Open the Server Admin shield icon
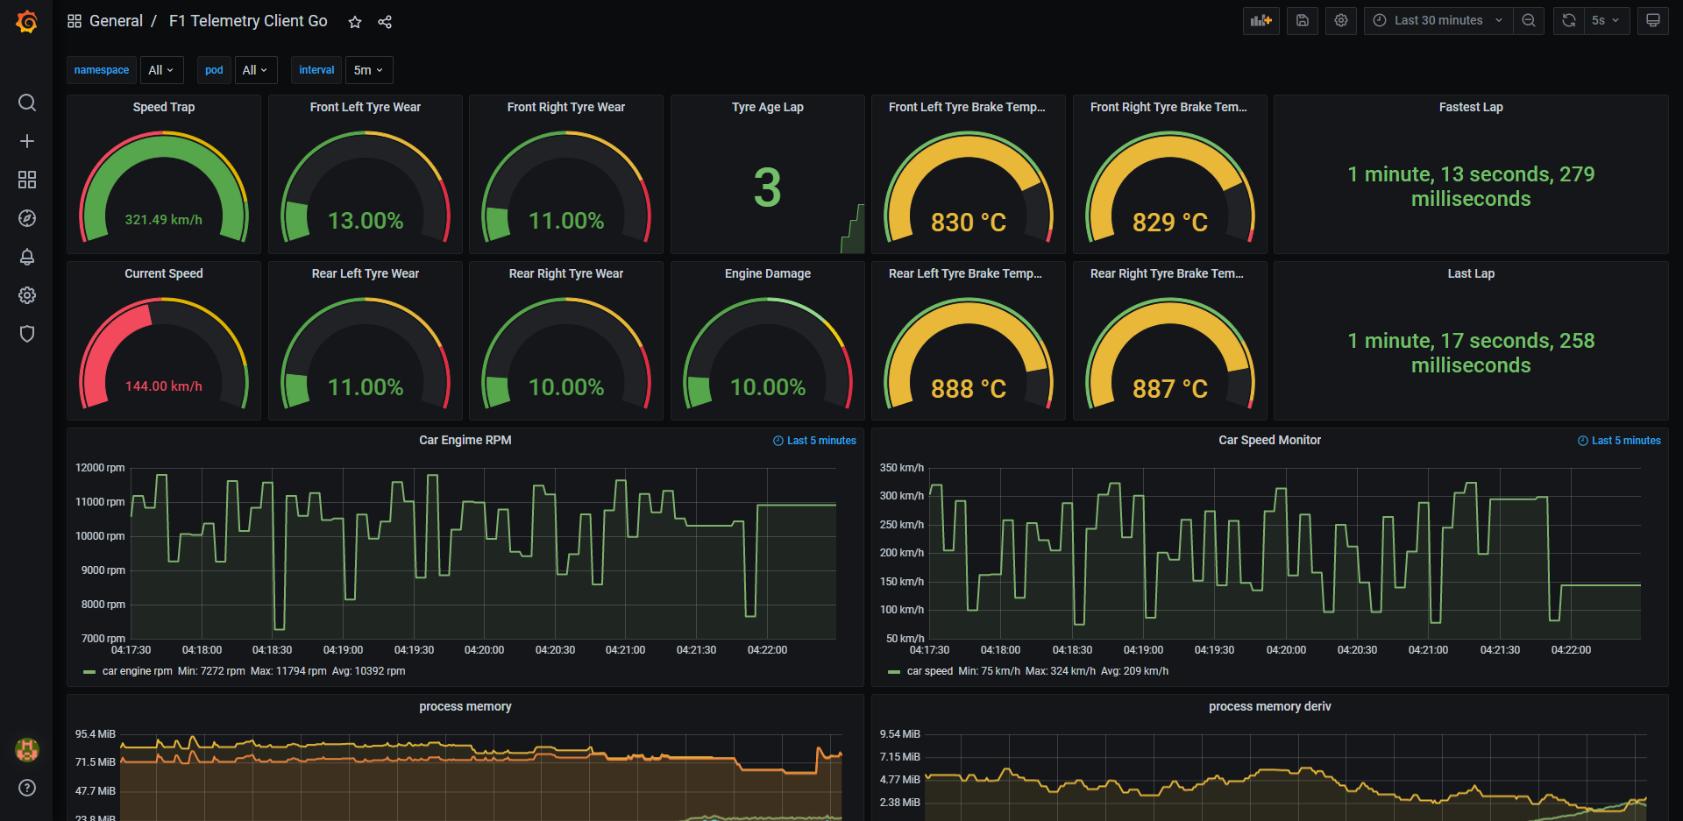Image resolution: width=1683 pixels, height=821 pixels. tap(26, 334)
